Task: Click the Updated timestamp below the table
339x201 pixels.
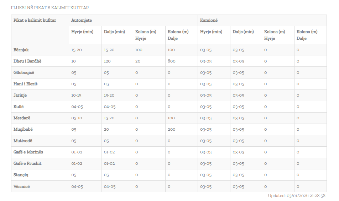Action: click(x=297, y=196)
